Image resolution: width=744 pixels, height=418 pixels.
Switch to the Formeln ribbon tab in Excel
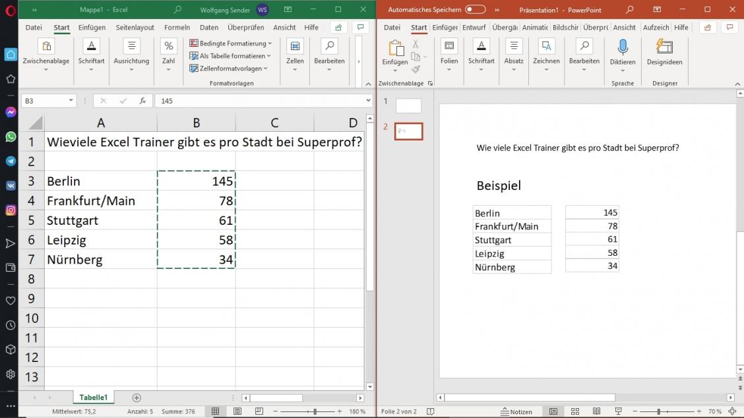pos(177,27)
